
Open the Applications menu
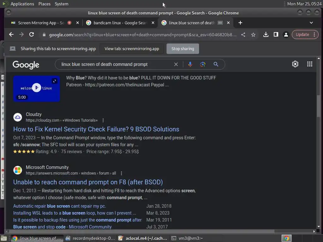[22, 4]
